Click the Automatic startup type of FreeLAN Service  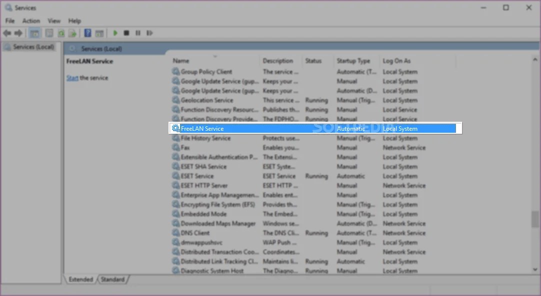tap(351, 128)
